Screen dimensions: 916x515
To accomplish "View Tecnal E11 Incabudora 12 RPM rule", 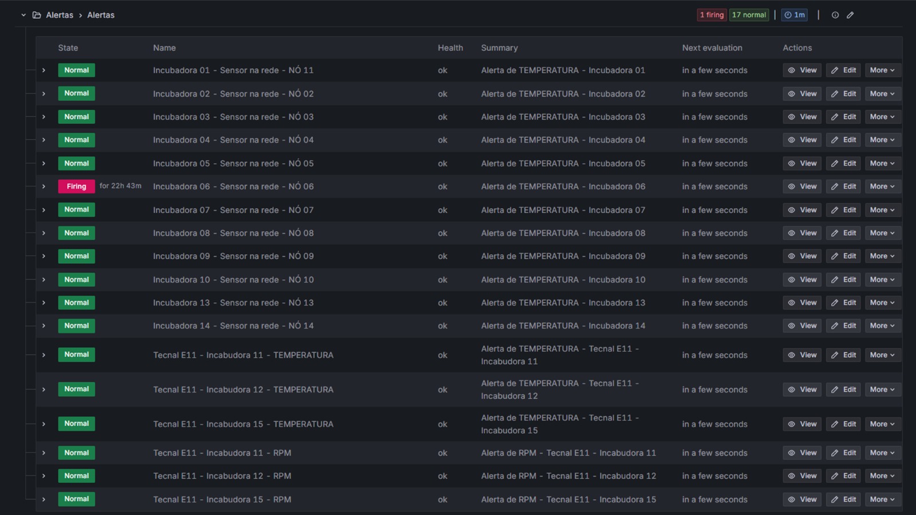I will [802, 476].
